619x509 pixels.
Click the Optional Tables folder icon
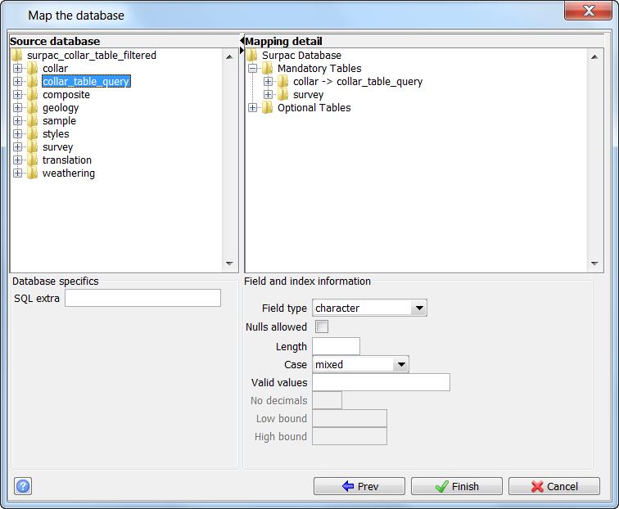(x=267, y=108)
